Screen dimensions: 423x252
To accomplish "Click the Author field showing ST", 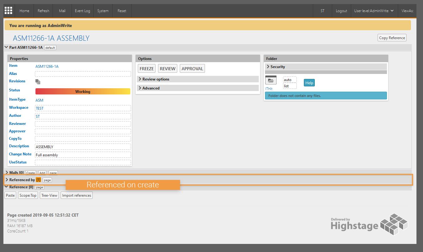I will pos(83,116).
